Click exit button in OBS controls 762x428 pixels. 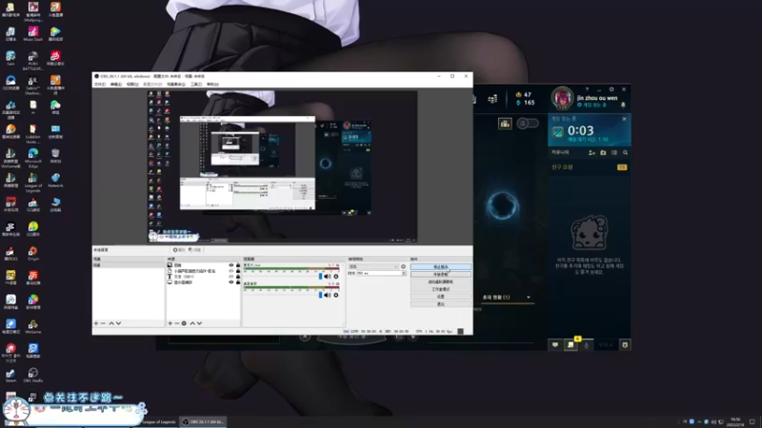coord(441,304)
